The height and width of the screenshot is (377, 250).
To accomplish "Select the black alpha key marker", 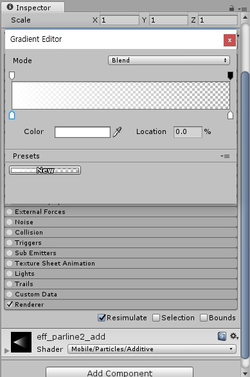I will [x=230, y=75].
